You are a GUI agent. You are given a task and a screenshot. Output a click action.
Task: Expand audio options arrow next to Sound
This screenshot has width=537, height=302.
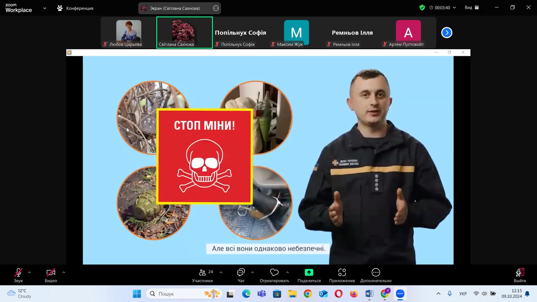(29, 272)
